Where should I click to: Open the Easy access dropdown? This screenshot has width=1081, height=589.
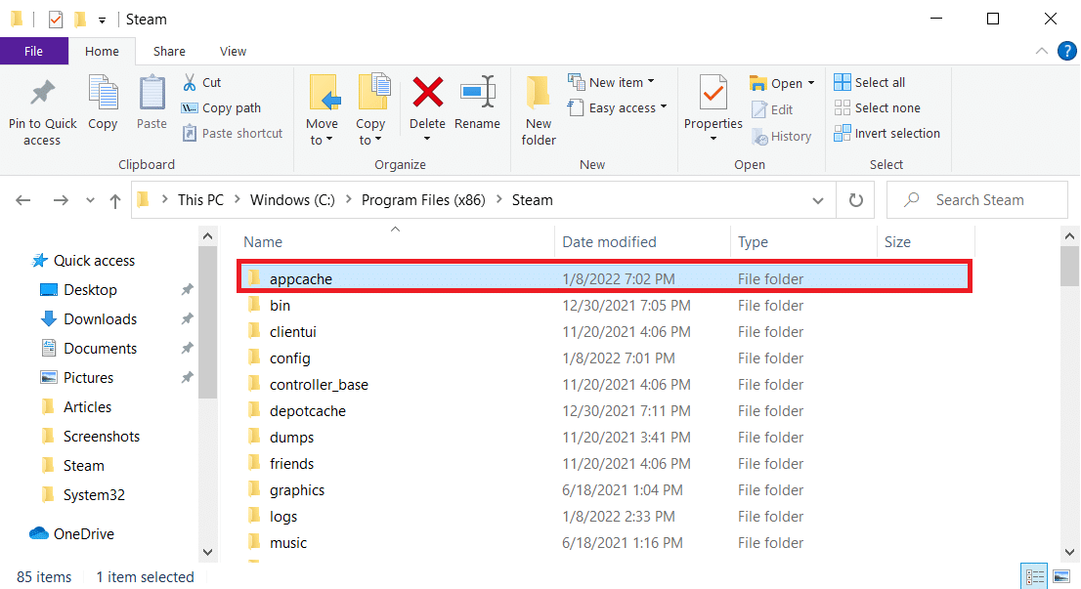coord(617,108)
